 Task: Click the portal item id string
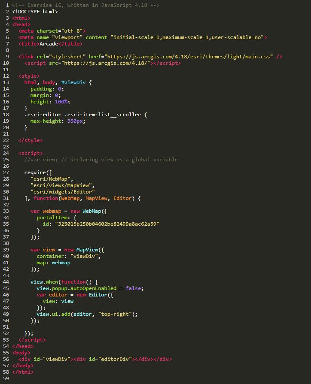(x=107, y=224)
